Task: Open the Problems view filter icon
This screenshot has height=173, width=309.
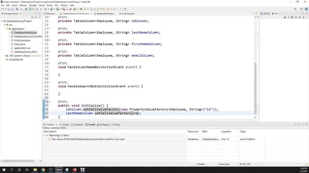Action: [x=295, y=124]
